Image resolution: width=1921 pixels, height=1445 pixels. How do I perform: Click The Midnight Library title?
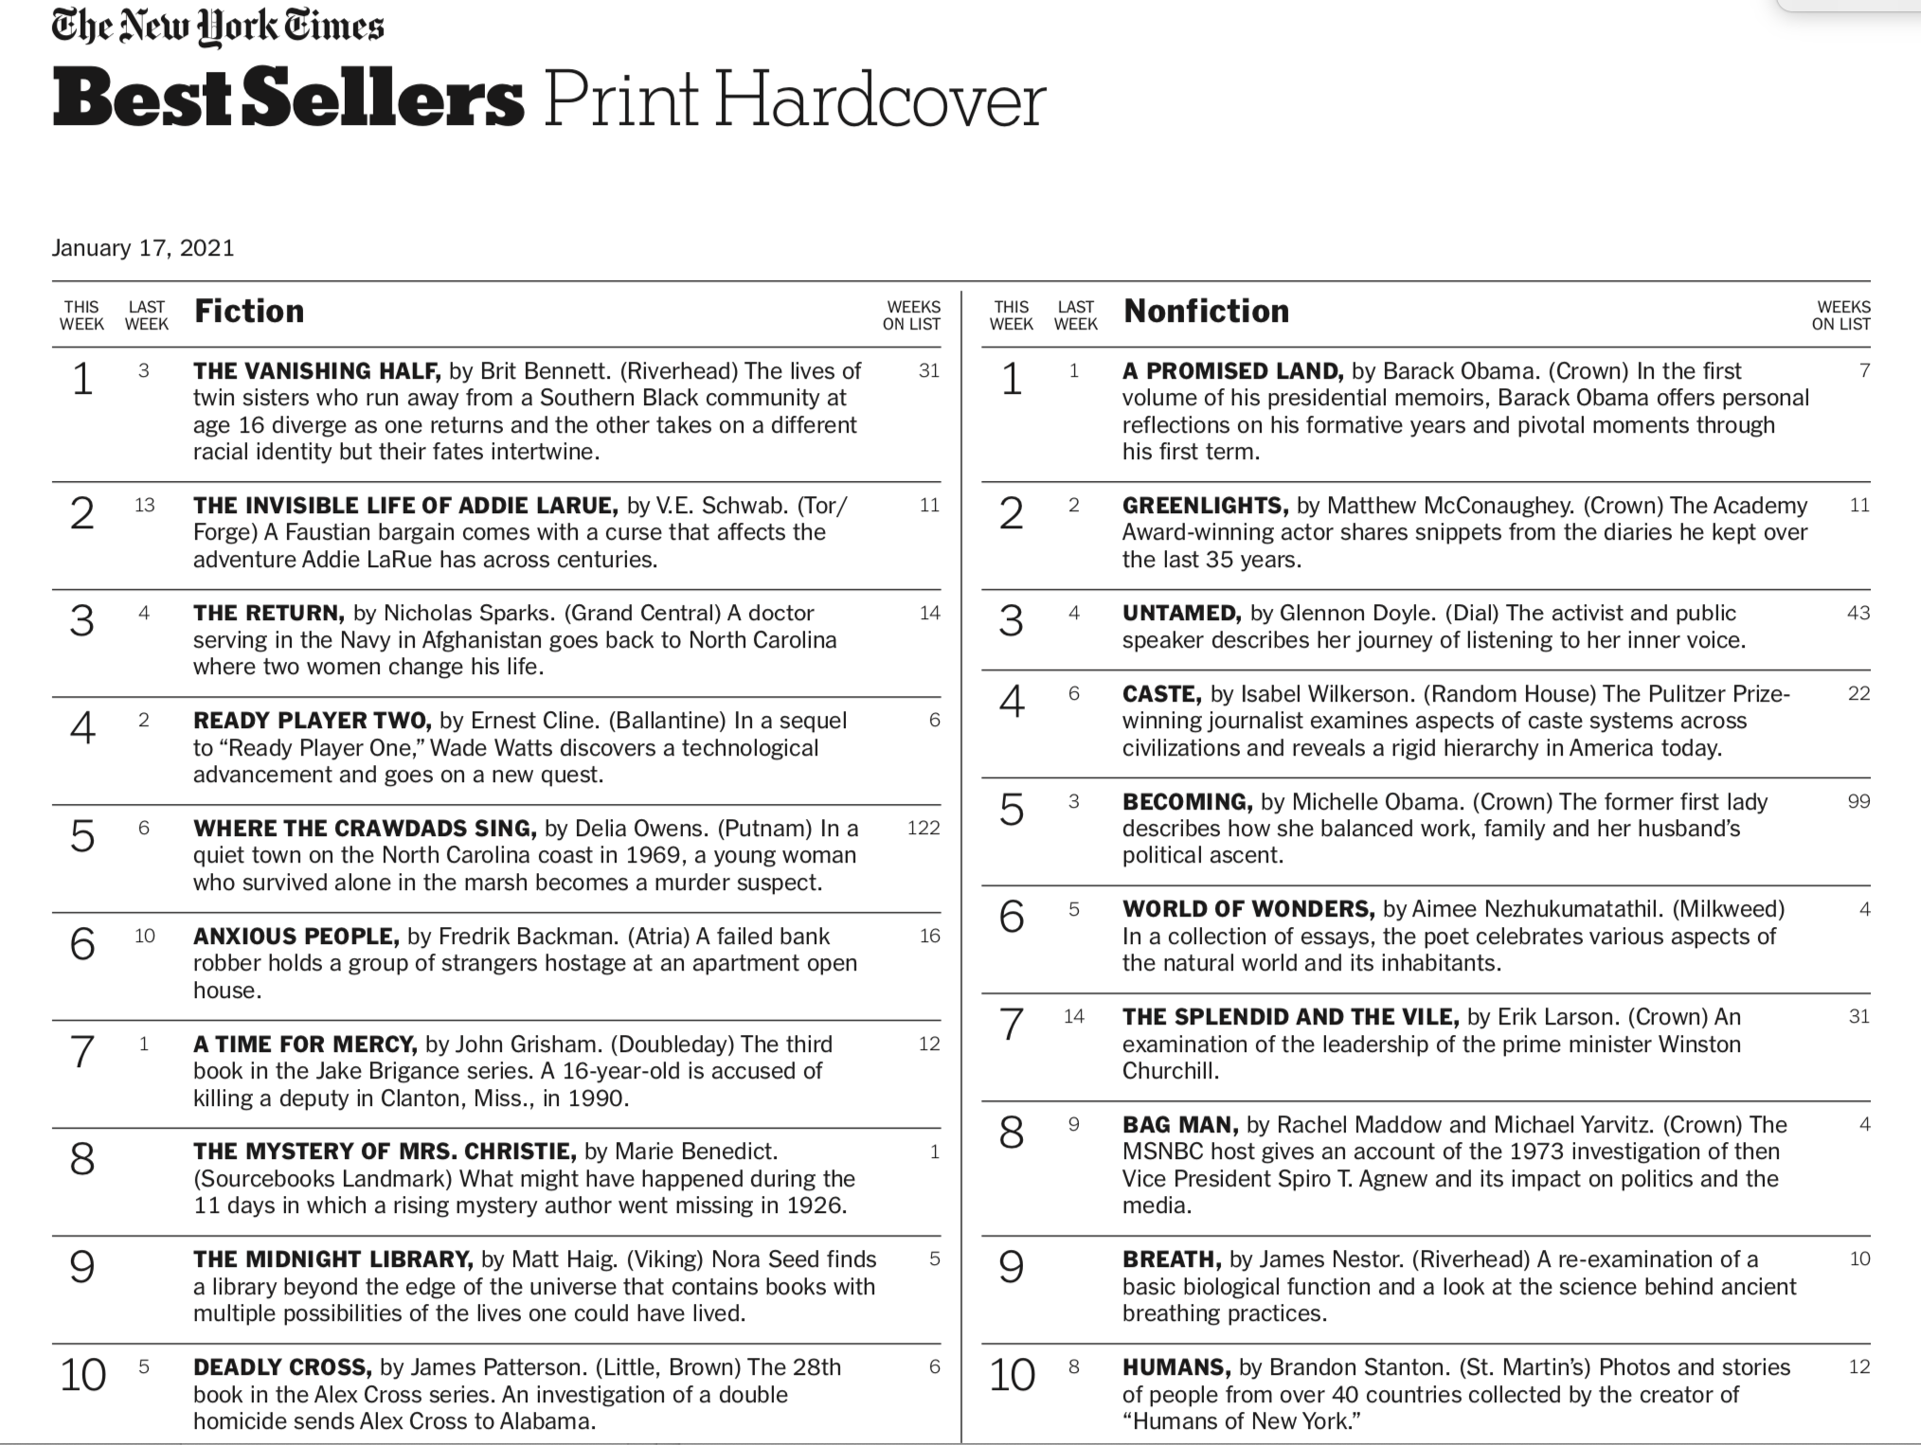332,1259
